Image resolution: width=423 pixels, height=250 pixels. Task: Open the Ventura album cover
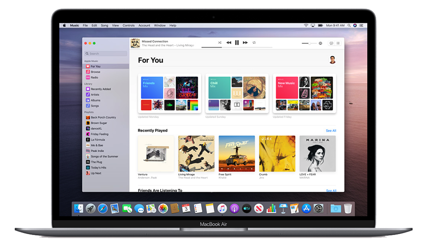[156, 154]
